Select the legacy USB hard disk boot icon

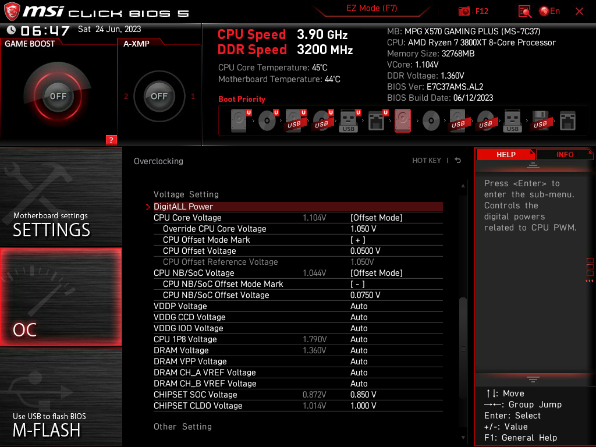(459, 121)
